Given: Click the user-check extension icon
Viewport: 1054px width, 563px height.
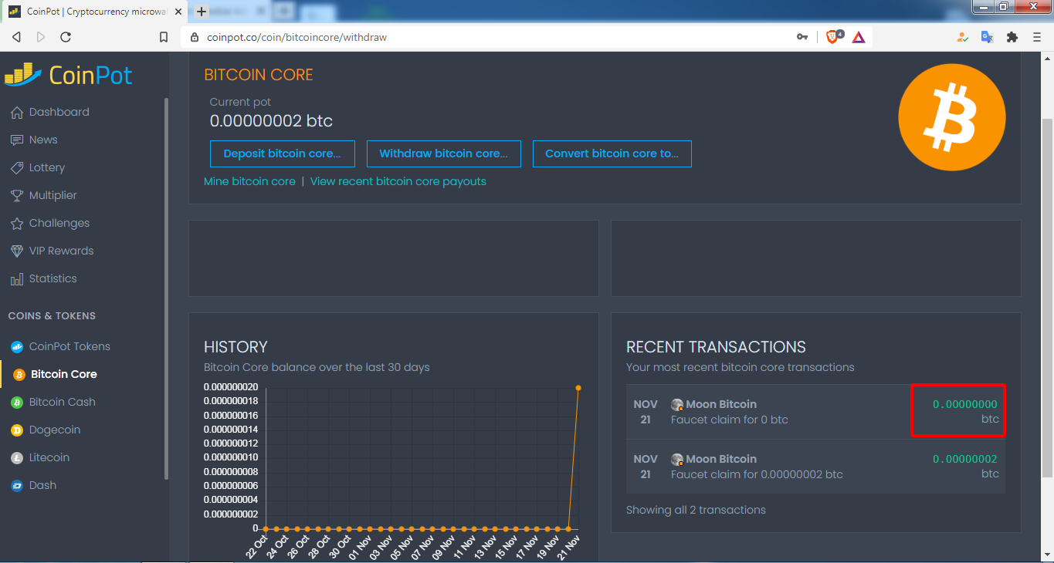Looking at the screenshot, I should [962, 37].
